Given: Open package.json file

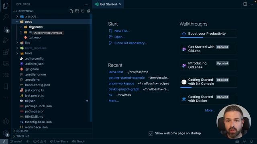Looking at the screenshot, I should (35, 111).
